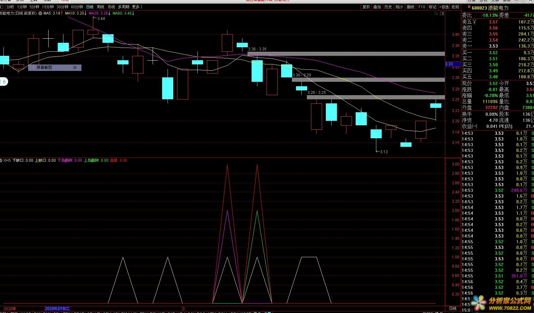Click the 买一 price 3.52 in order book
This screenshot has height=313, width=534.
pos(493,53)
